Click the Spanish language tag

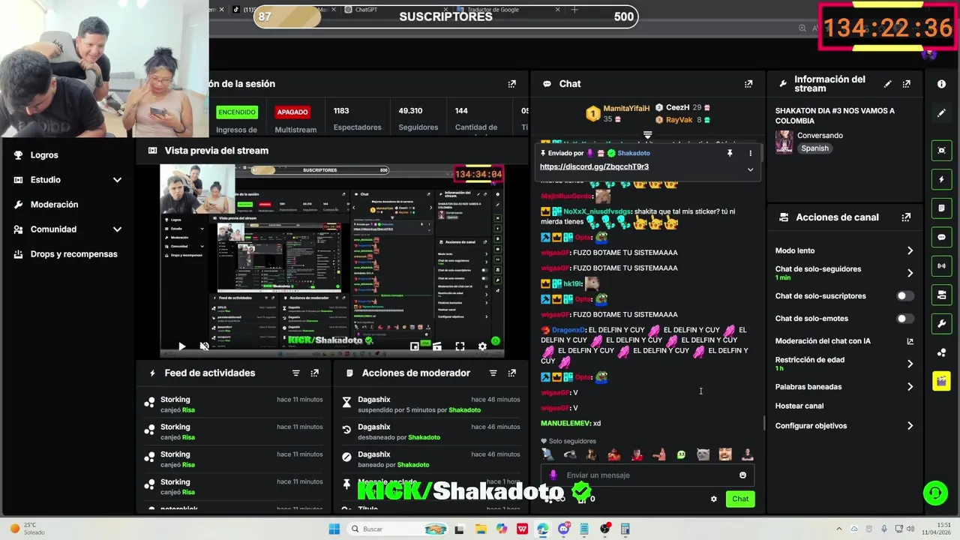pyautogui.click(x=814, y=148)
